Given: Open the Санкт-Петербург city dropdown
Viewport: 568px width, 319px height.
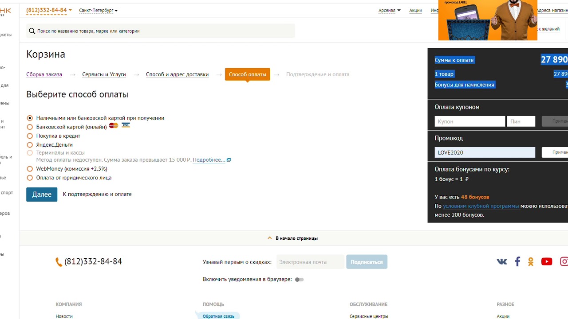Looking at the screenshot, I should (x=98, y=10).
